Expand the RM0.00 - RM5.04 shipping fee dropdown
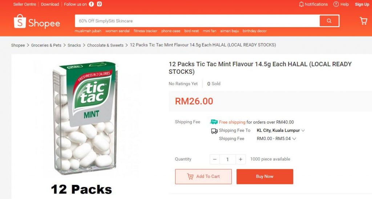Screen dimensions: 372x199 click(294, 139)
